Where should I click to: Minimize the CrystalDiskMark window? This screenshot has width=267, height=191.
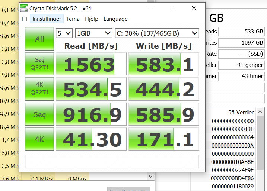coord(150,8)
